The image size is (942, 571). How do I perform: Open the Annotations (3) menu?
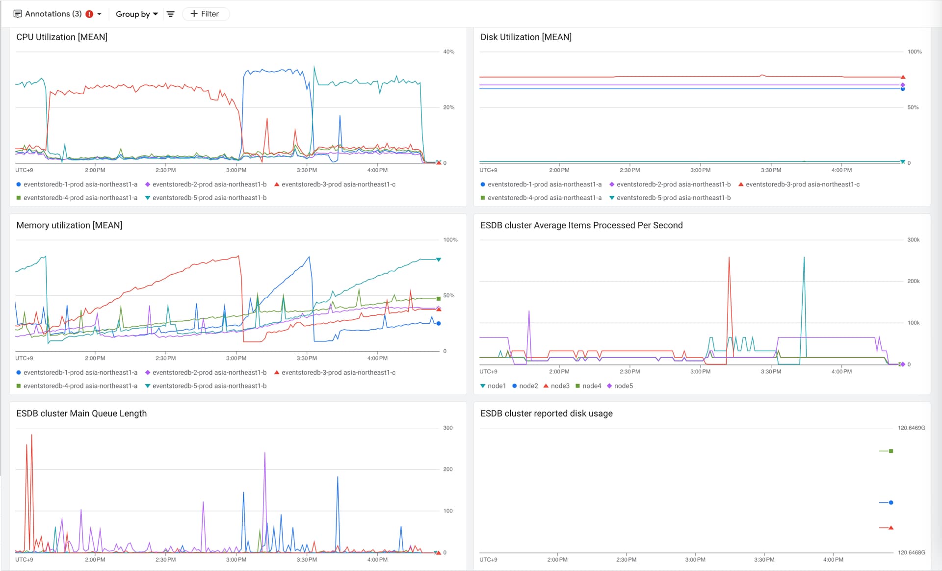tap(57, 14)
